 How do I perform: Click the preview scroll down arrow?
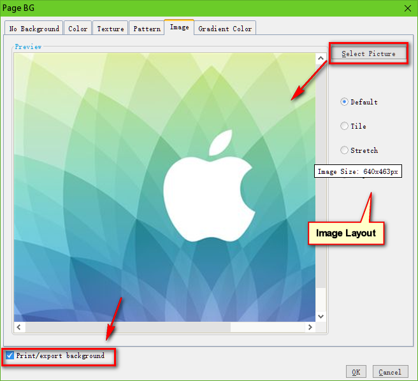tap(321, 317)
